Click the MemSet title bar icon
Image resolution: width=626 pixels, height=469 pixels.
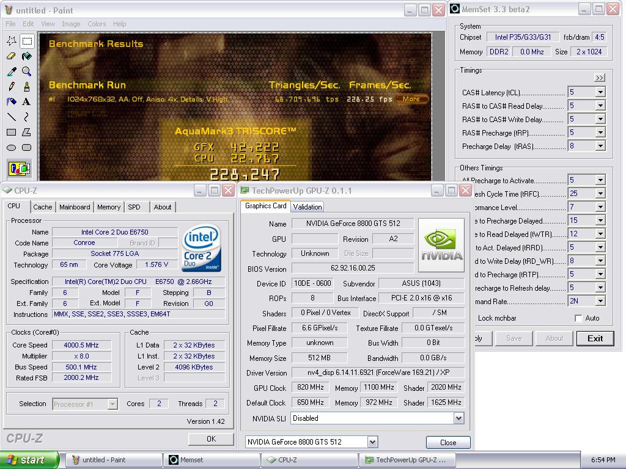(x=455, y=9)
